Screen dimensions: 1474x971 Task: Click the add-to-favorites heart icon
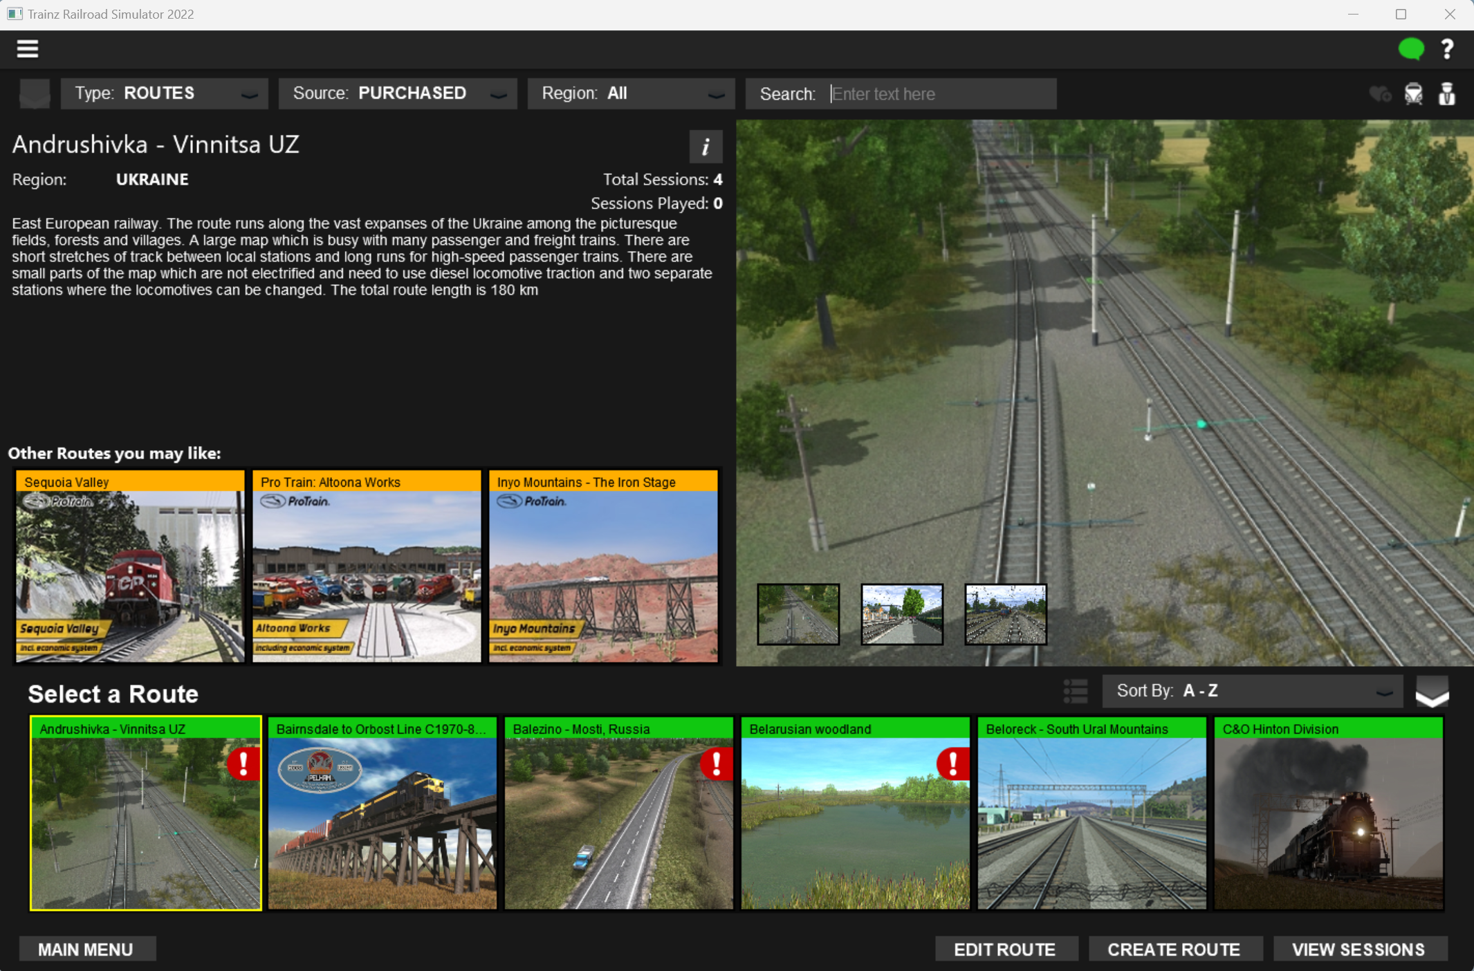coord(1380,93)
